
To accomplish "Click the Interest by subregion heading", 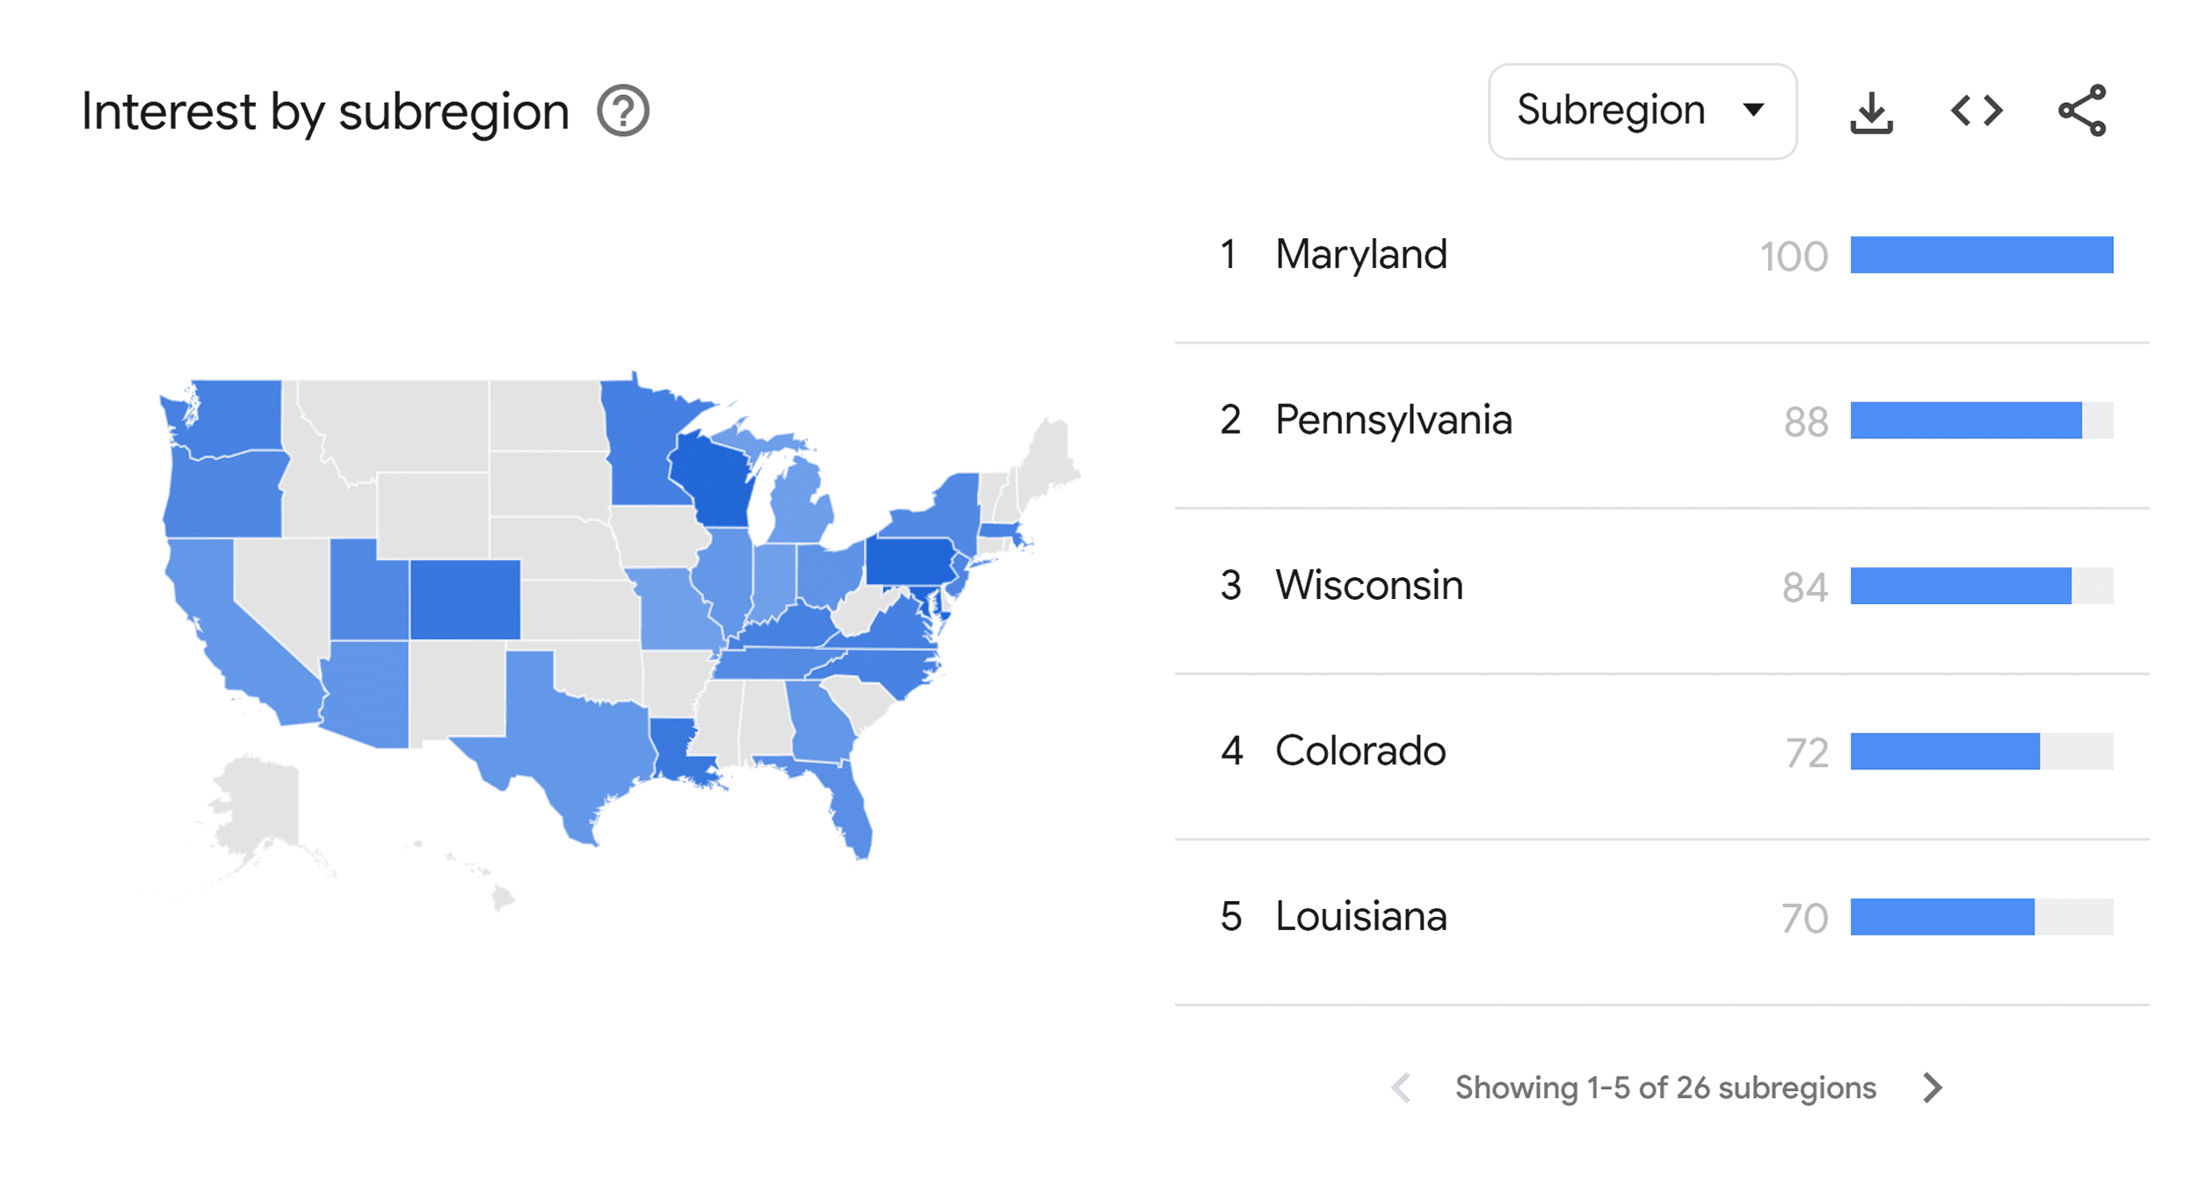I will click(x=325, y=110).
